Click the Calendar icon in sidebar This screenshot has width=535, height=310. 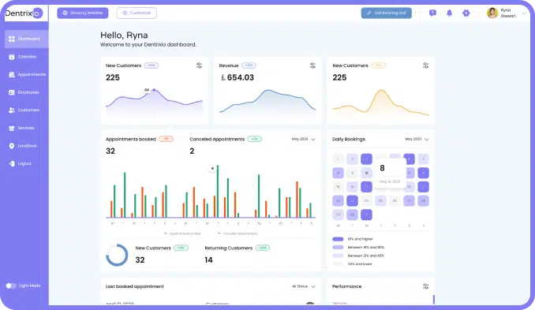(12, 57)
